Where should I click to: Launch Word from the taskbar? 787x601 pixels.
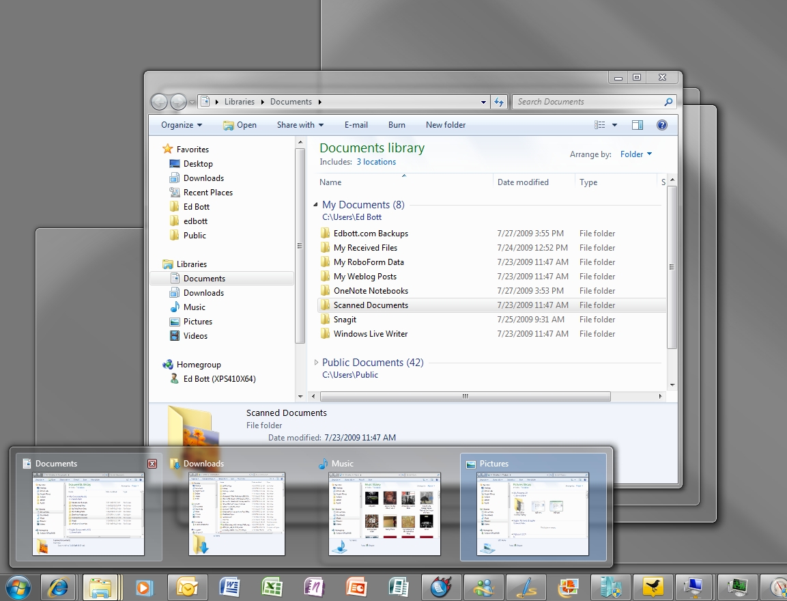click(229, 587)
